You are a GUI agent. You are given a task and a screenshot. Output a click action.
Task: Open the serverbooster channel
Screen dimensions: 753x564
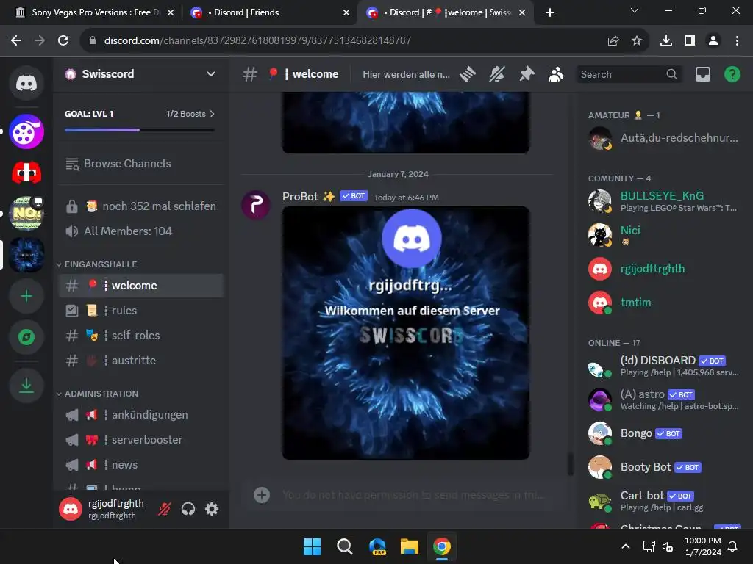point(141,440)
